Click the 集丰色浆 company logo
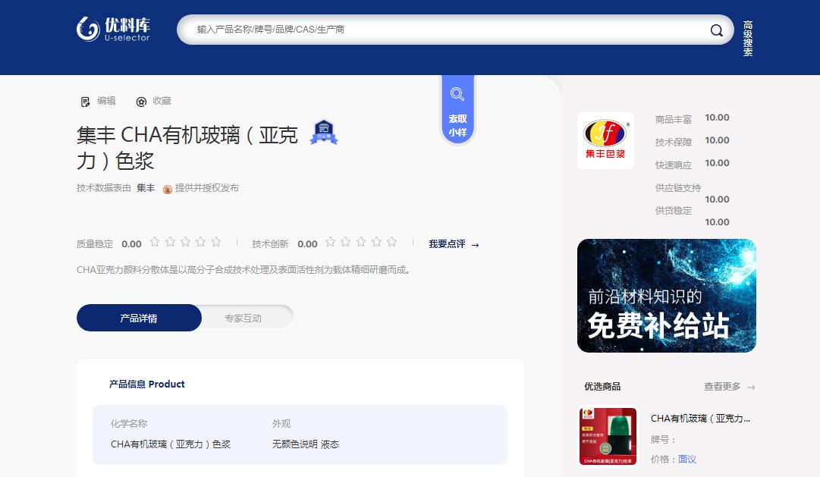This screenshot has width=820, height=477. (x=605, y=140)
